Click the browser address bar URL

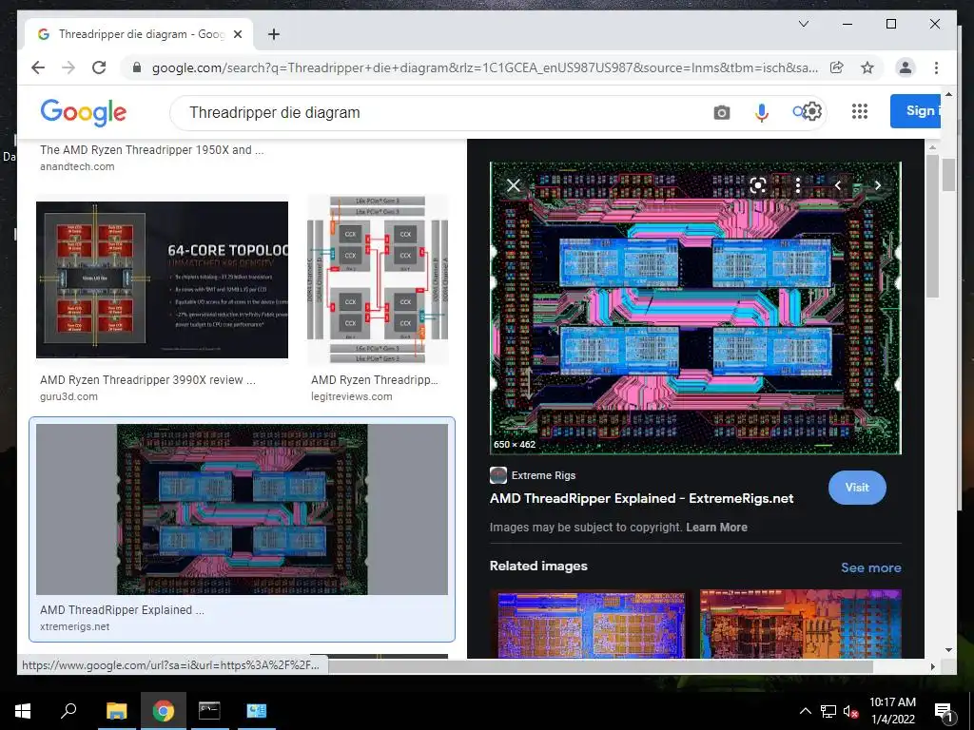(484, 67)
